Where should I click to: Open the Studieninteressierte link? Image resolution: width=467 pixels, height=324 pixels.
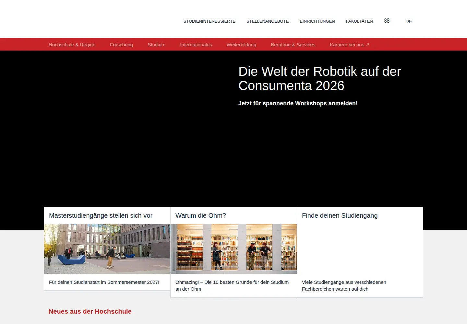210,21
